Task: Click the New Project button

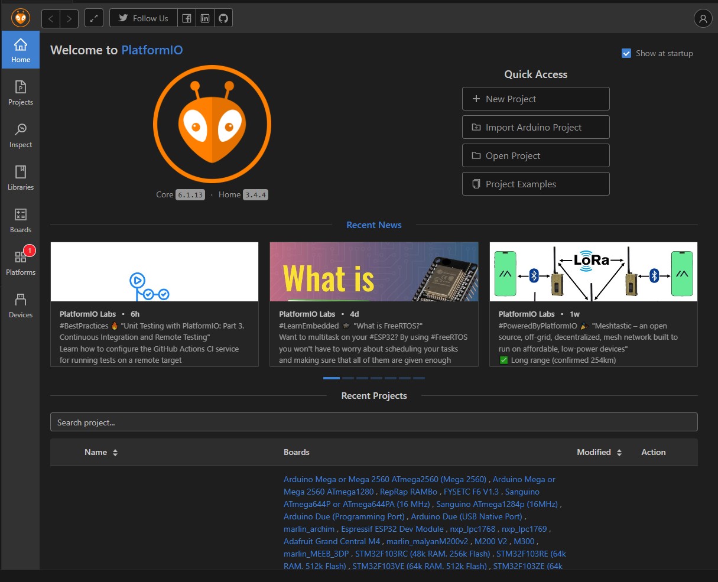Action: 535,99
